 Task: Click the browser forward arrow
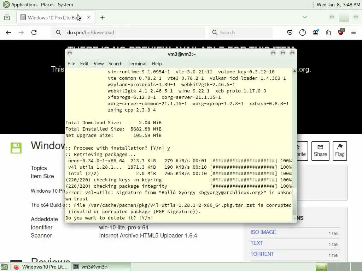pyautogui.click(x=21, y=32)
